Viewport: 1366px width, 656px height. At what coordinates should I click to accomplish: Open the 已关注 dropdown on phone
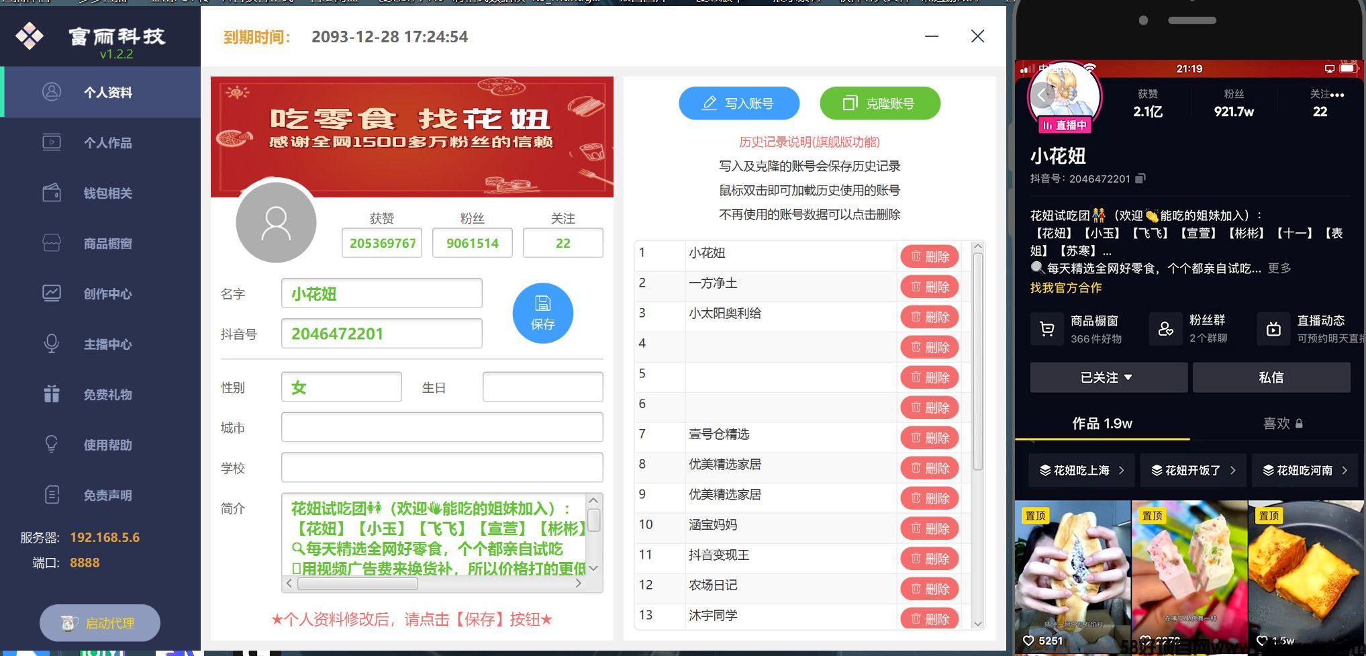point(1108,377)
